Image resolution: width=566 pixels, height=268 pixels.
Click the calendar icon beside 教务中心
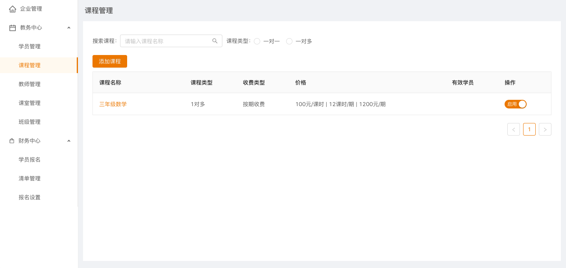[13, 28]
